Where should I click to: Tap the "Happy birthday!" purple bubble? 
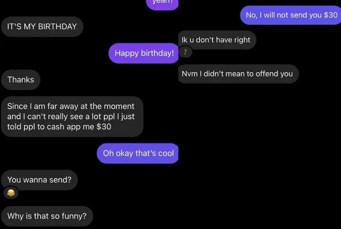click(x=144, y=53)
